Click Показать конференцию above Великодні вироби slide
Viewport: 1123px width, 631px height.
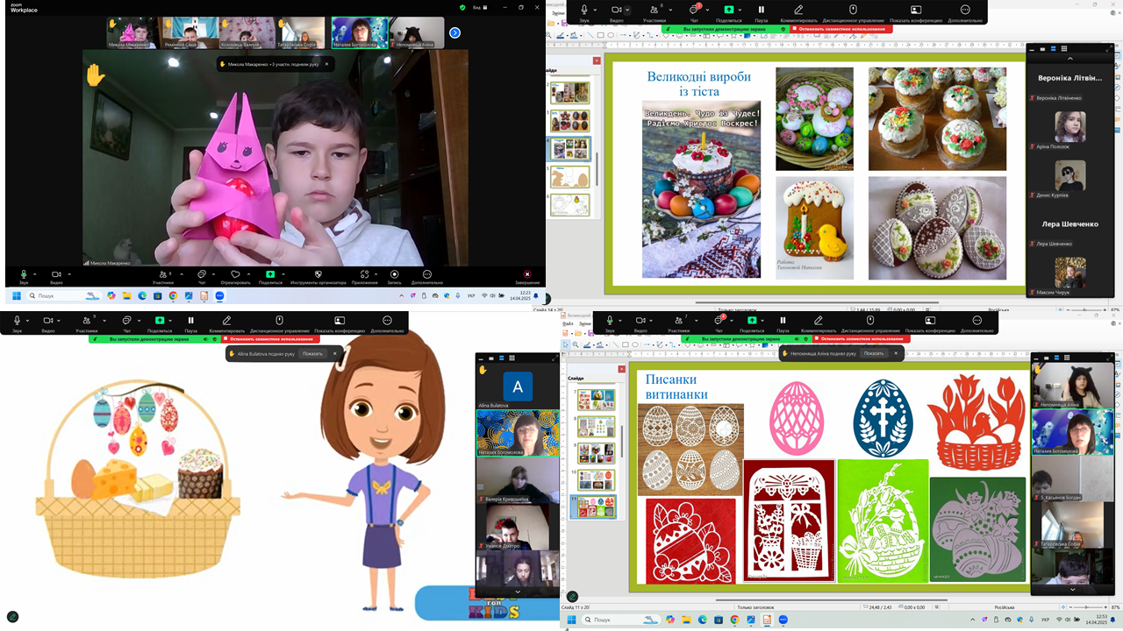(x=917, y=11)
